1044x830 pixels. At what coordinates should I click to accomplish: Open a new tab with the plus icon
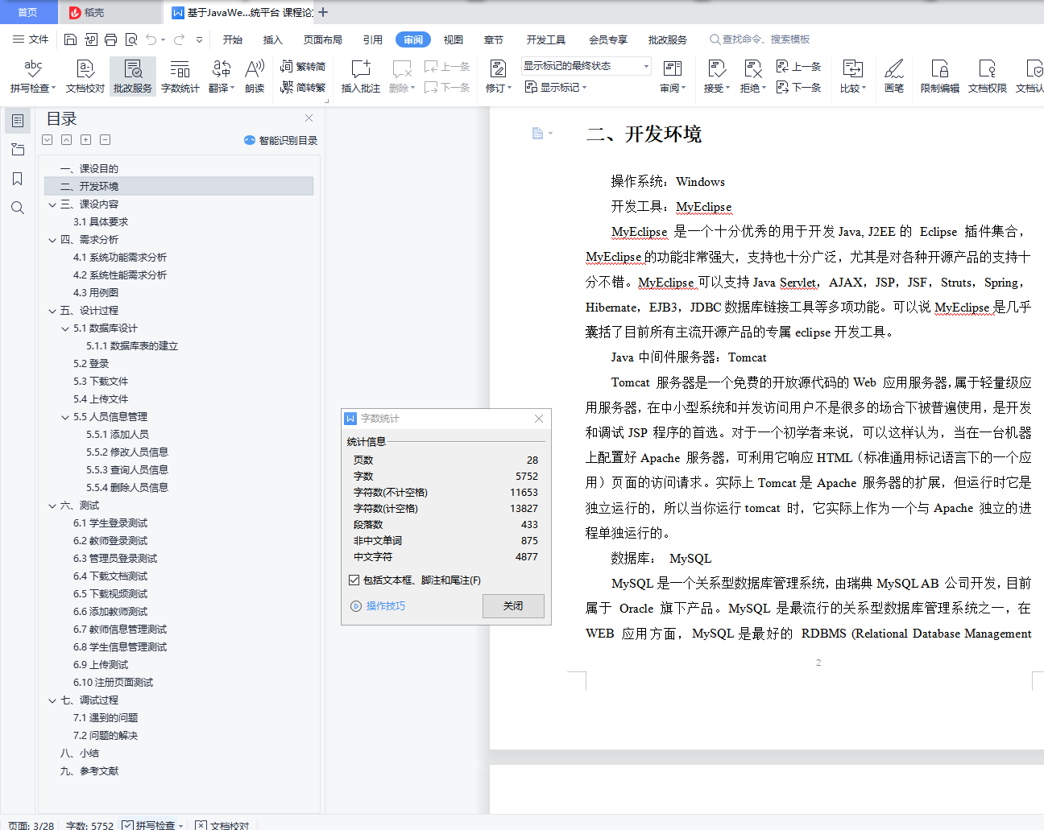tap(323, 12)
